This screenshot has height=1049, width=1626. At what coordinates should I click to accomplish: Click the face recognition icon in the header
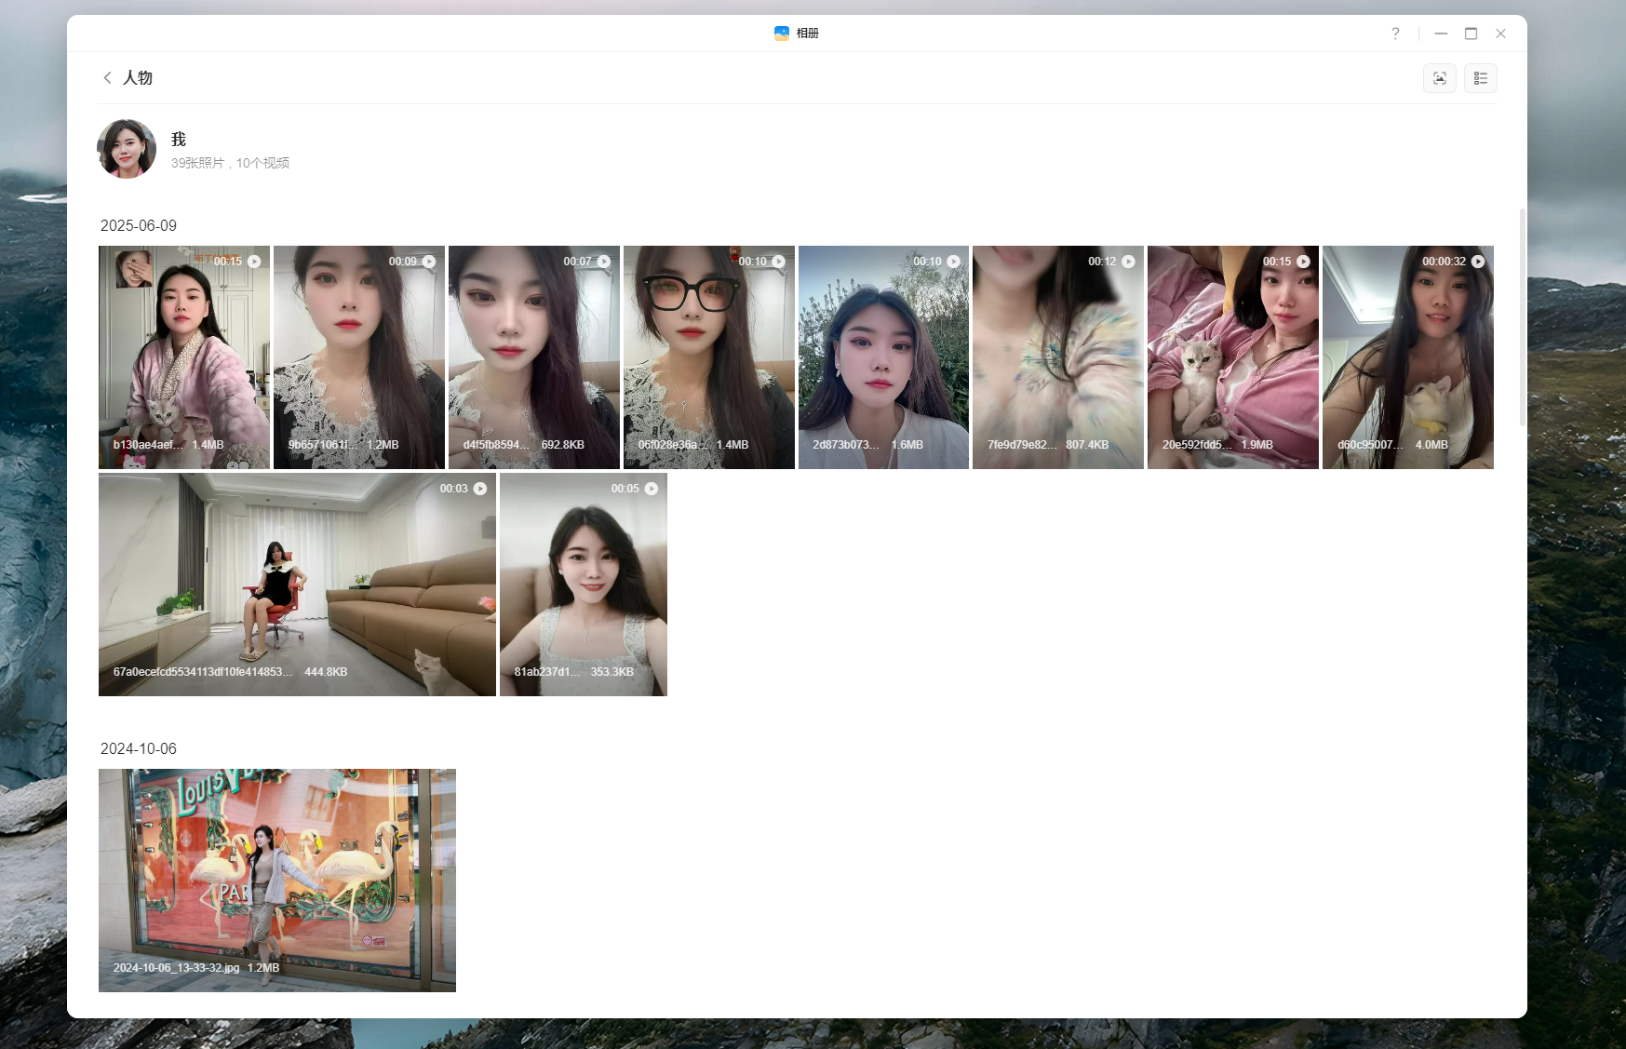(1439, 78)
